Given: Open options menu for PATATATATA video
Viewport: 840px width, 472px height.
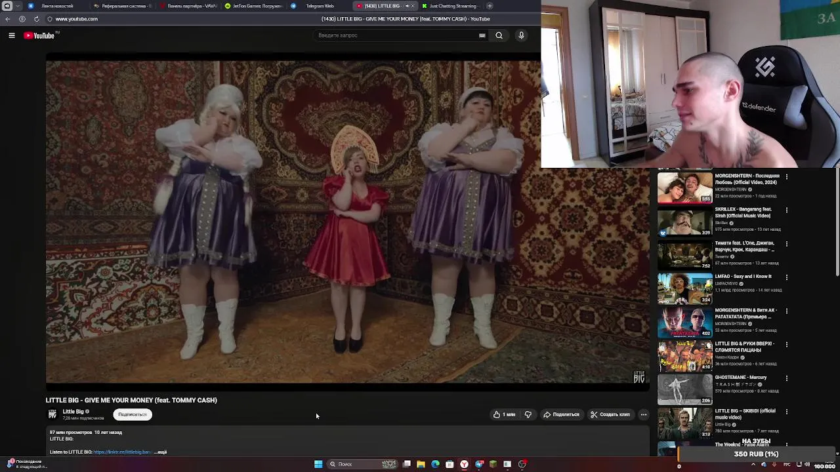Looking at the screenshot, I should [x=786, y=311].
